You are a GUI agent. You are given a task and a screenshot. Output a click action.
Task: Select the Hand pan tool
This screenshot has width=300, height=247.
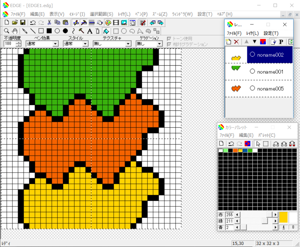point(15,31)
